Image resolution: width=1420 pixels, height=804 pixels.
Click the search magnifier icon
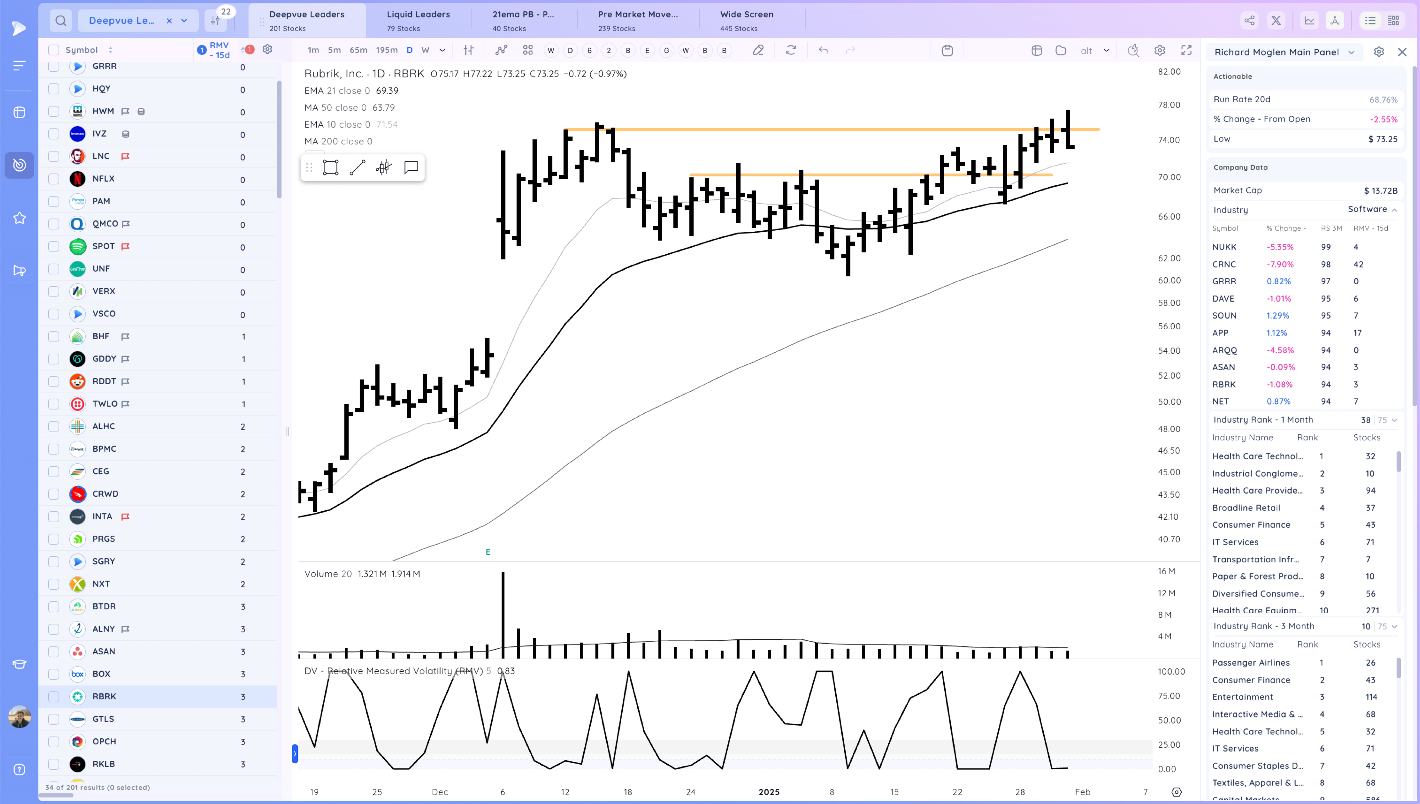point(61,21)
